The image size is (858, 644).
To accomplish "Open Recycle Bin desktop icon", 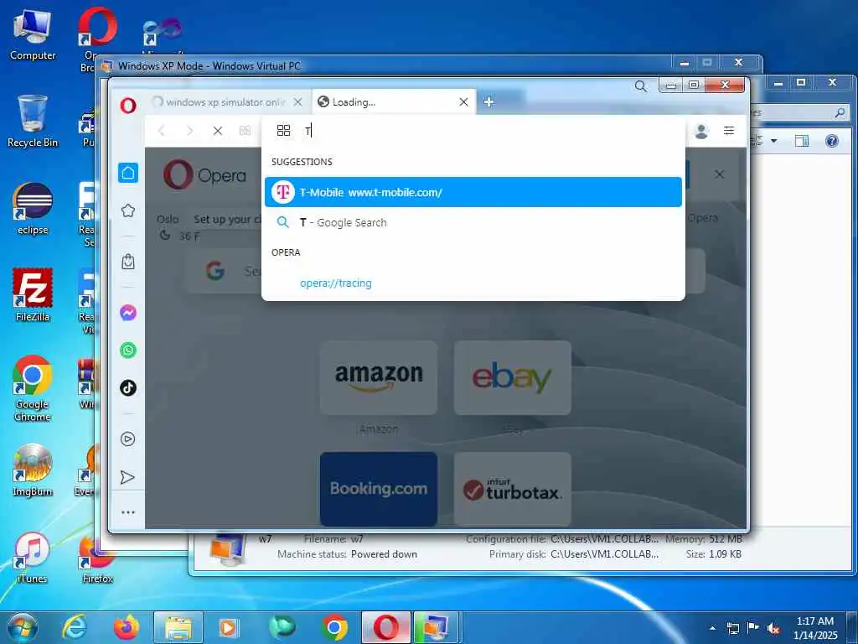I will [x=33, y=121].
